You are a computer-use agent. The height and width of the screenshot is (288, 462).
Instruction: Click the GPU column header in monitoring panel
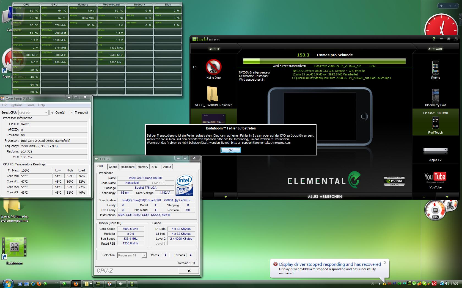(54, 4)
